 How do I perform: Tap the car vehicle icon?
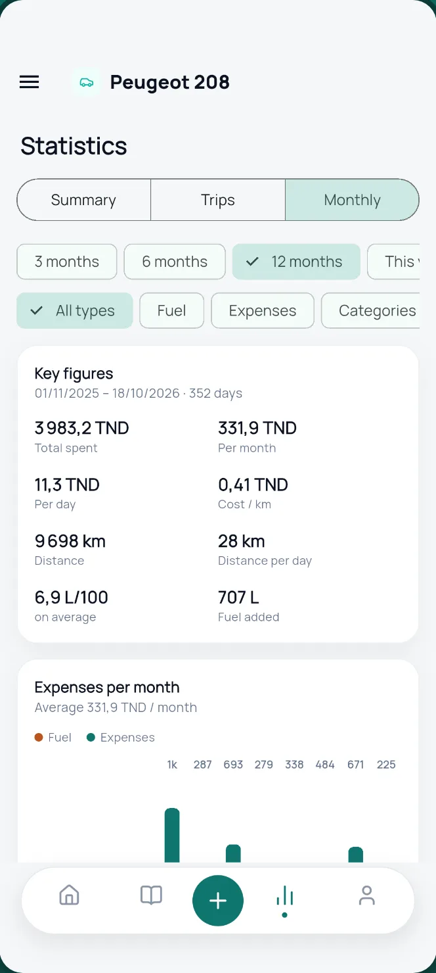86,82
